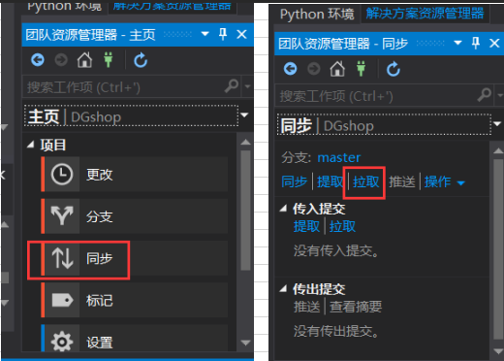Collapse the 项目 section
This screenshot has height=361, width=504.
tap(30, 145)
